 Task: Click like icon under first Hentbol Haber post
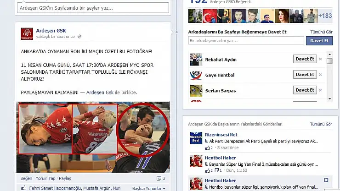(x=208, y=170)
